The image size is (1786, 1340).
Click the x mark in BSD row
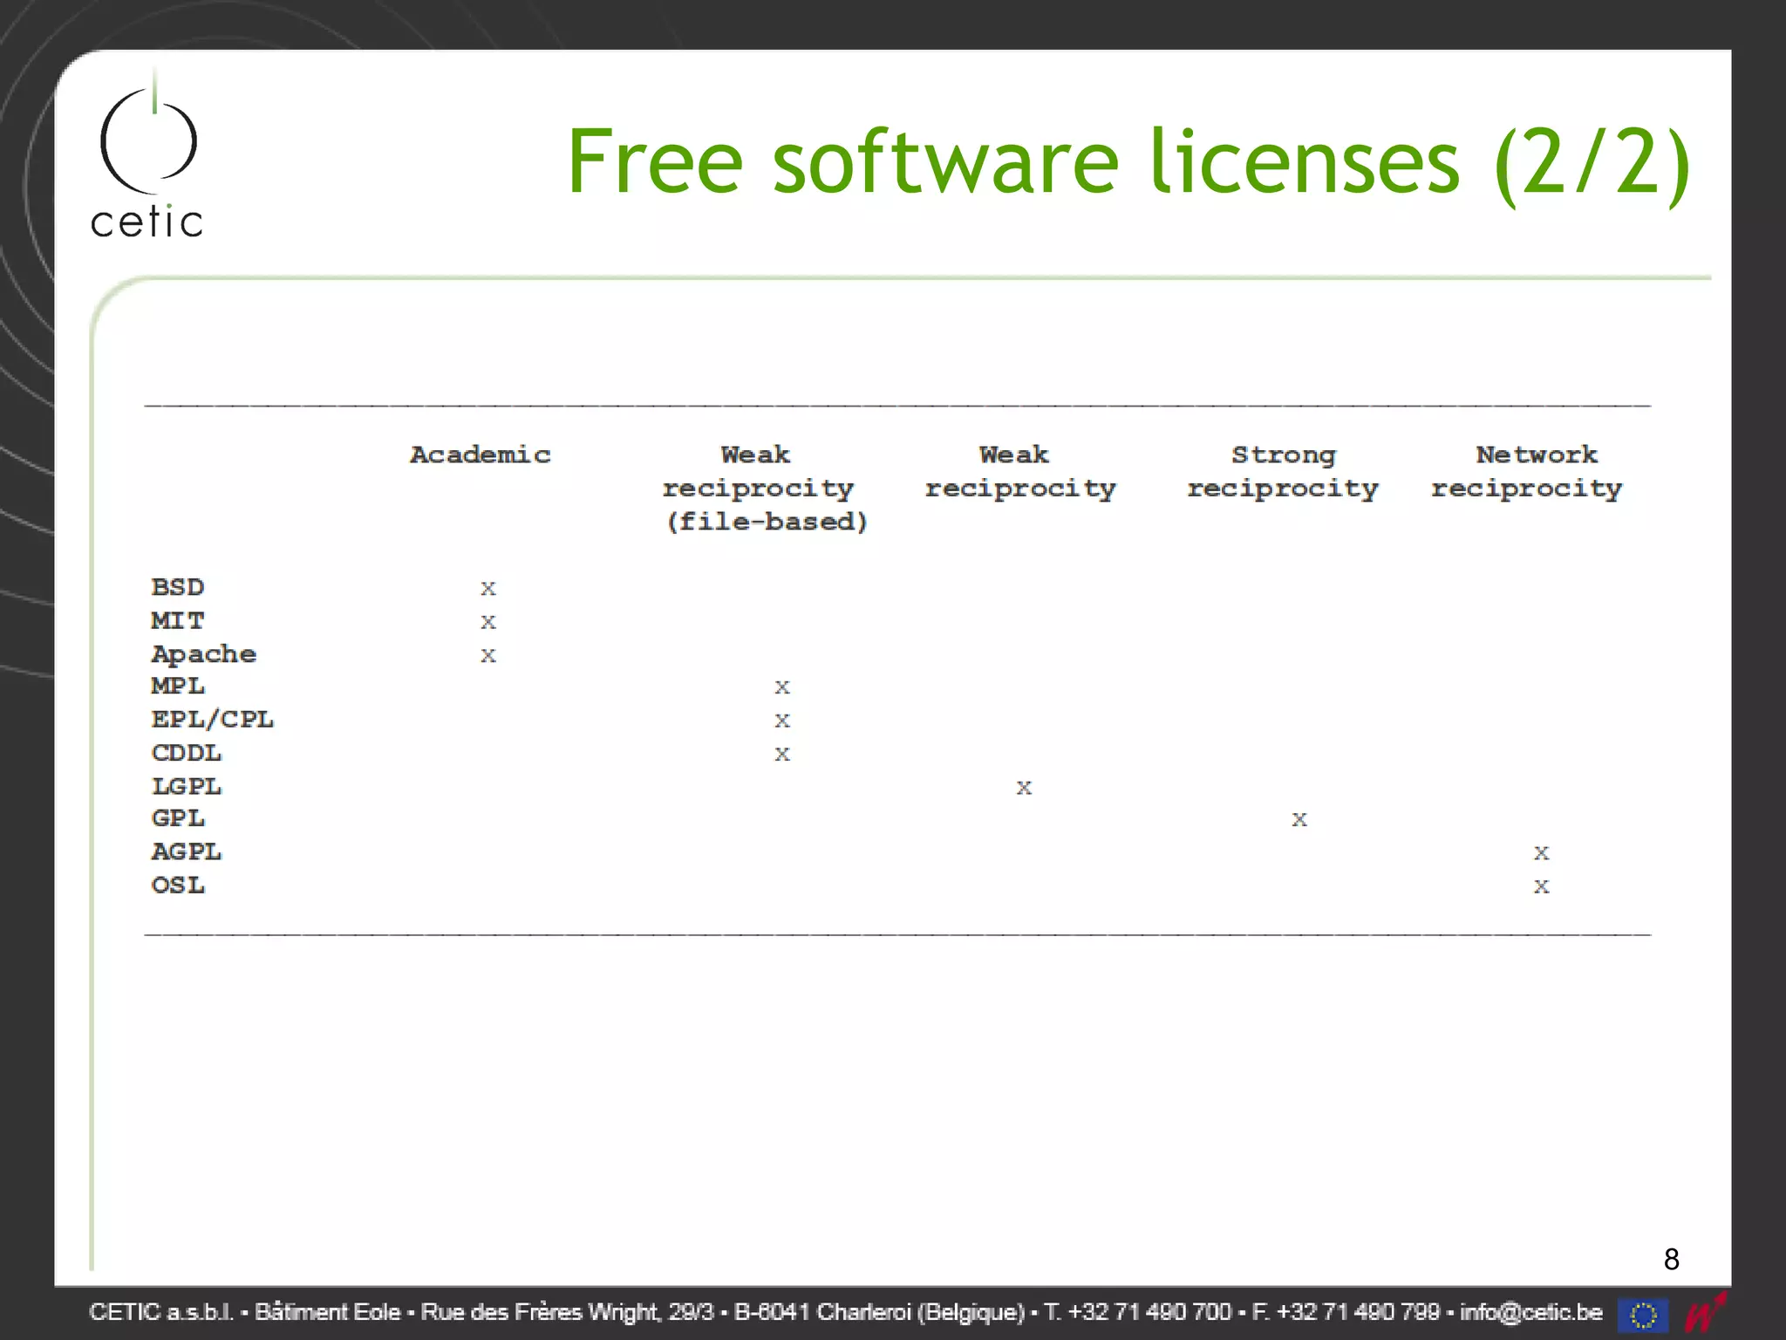pos(487,589)
